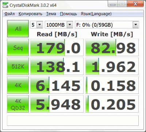Start the Seq sequential test
This screenshot has width=146, height=132.
tap(18, 47)
